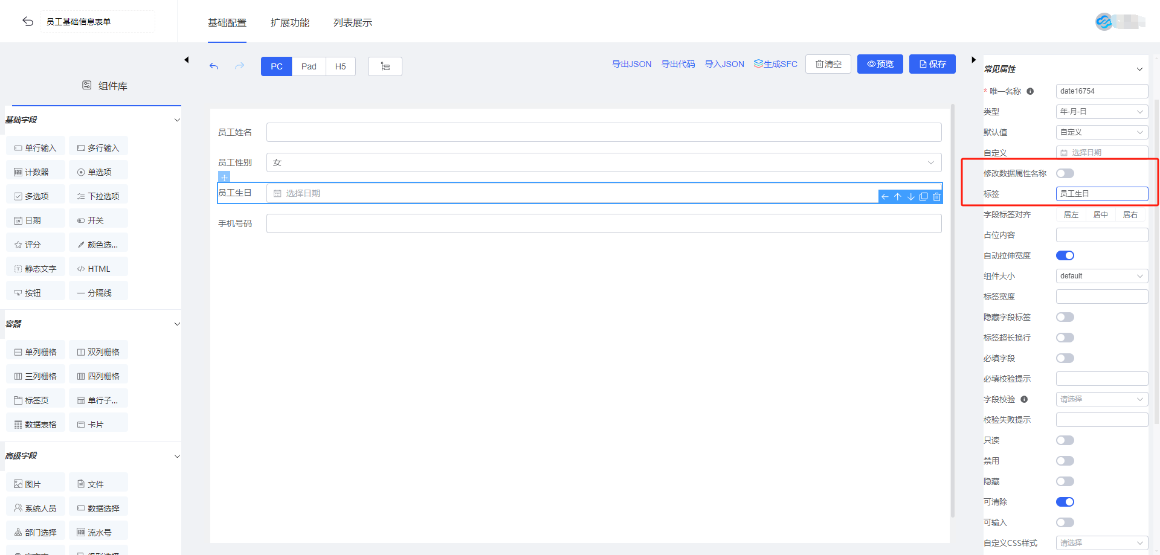Screen dimensions: 1160x555
Task: Collapse the 基础字段 section
Action: point(177,120)
